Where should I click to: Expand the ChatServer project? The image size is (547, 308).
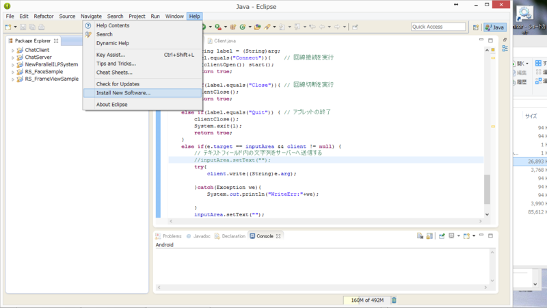point(13,57)
